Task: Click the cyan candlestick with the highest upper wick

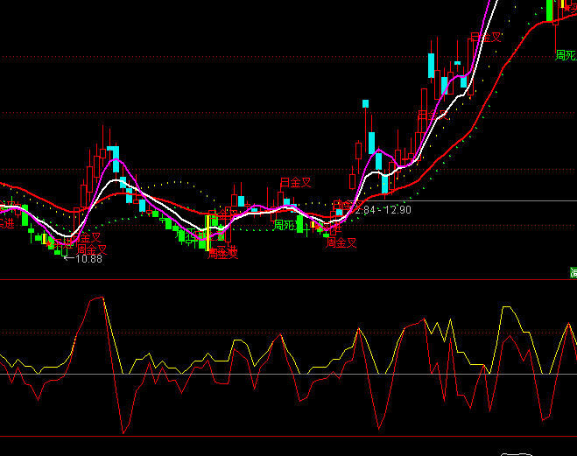Action: (431, 66)
